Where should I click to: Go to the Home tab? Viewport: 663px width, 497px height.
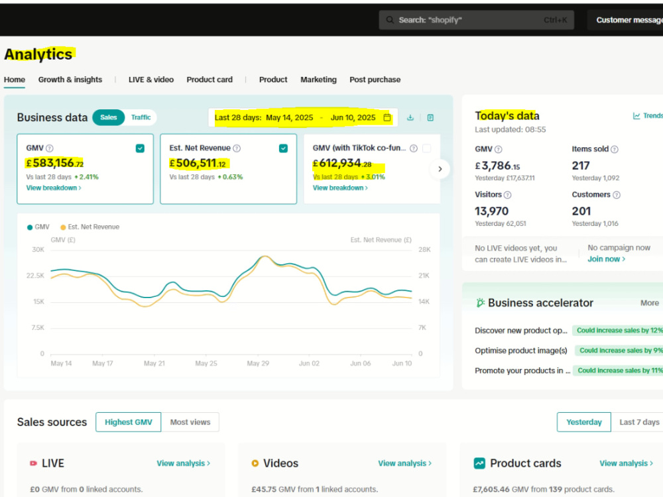click(15, 80)
